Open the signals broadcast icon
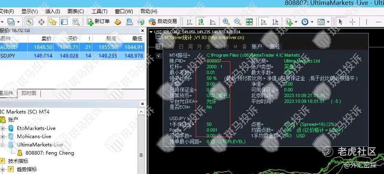Viewport: 384px width, 174px height. click(141, 22)
